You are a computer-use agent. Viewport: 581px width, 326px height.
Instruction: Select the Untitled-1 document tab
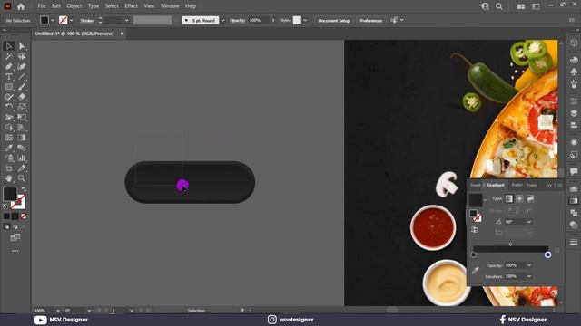point(74,34)
